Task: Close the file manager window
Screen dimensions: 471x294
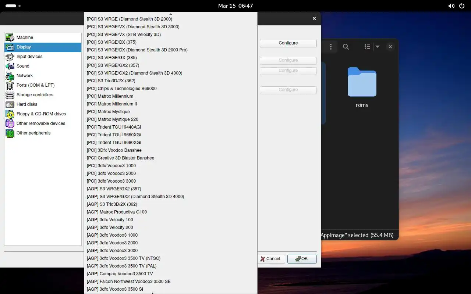Action: click(390, 47)
